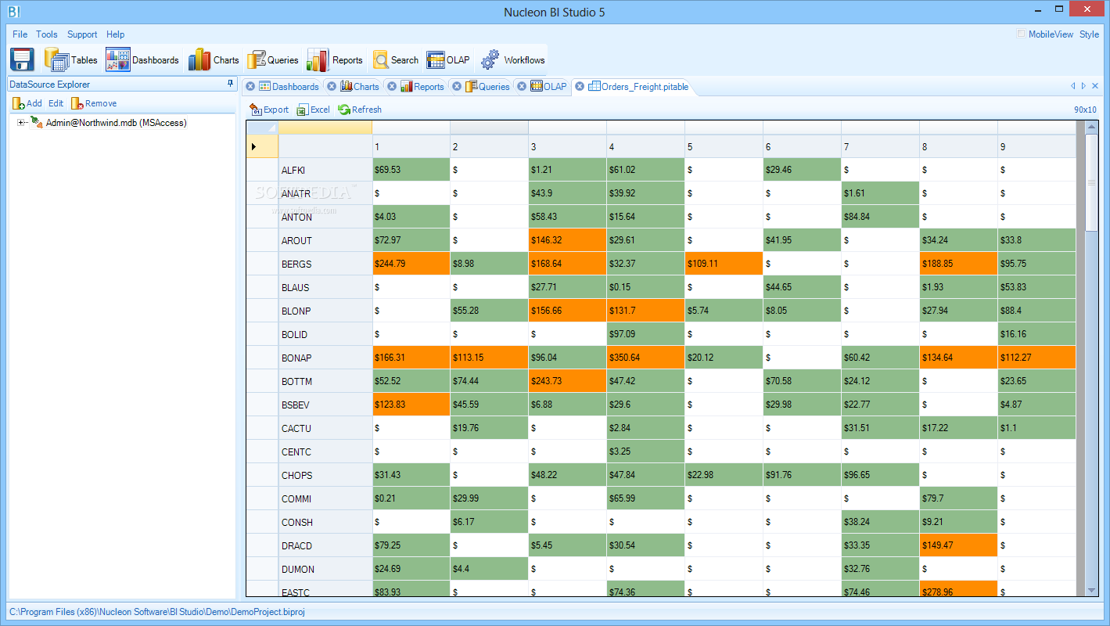Select Admin@Northwind.mdb (MSAccess) data source
Screen dimensions: 1110x626
pos(116,122)
